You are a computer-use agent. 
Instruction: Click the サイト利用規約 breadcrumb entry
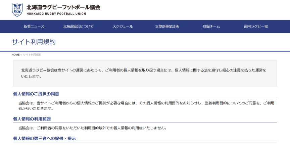pyautogui.click(x=32, y=54)
